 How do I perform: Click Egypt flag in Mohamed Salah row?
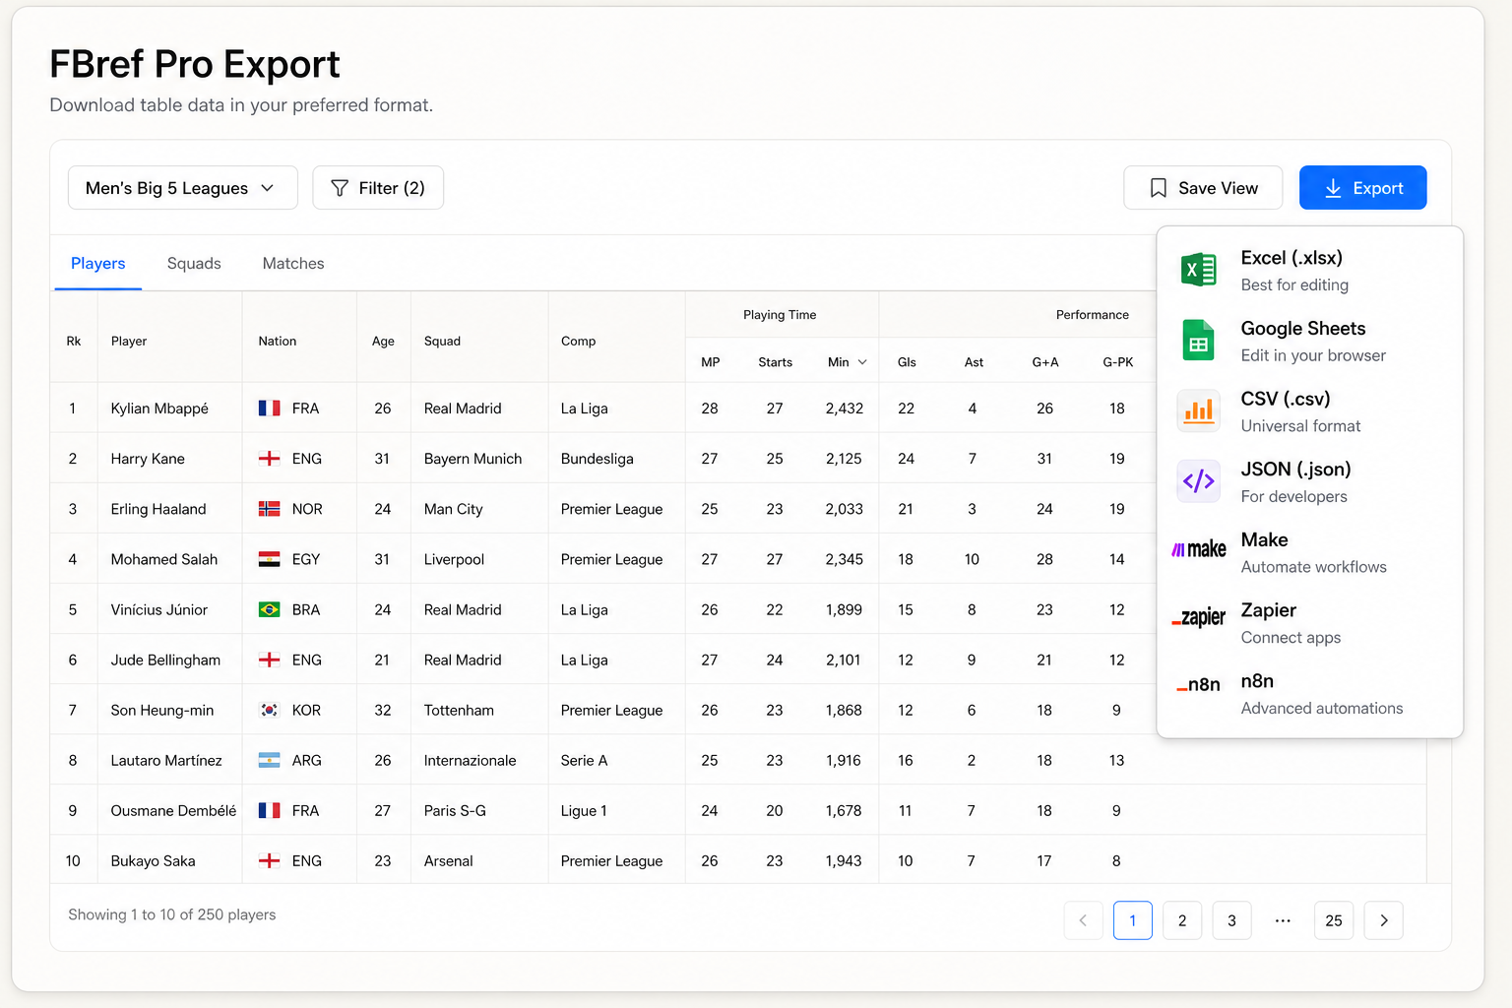(x=269, y=559)
